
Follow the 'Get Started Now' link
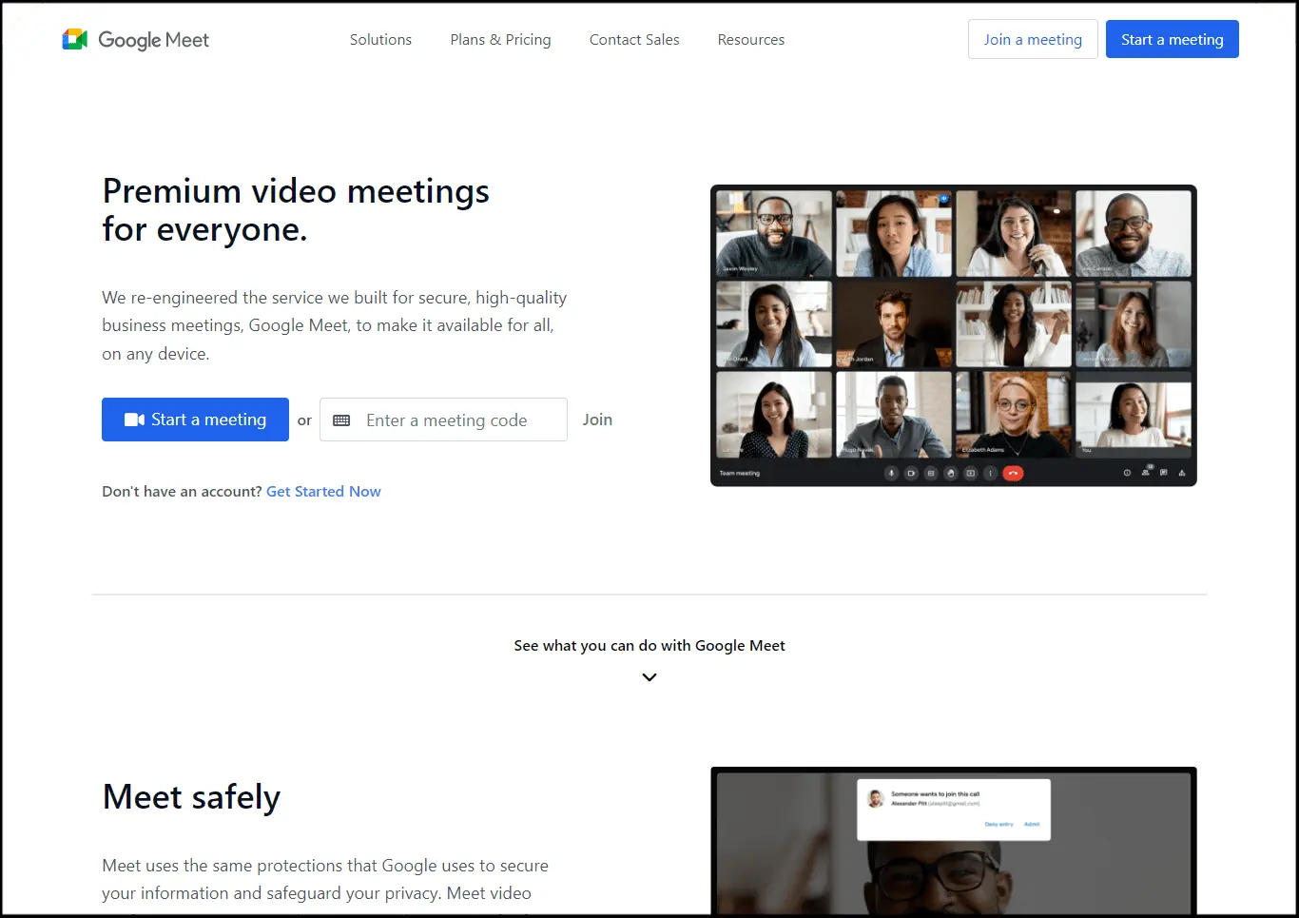pyautogui.click(x=323, y=492)
